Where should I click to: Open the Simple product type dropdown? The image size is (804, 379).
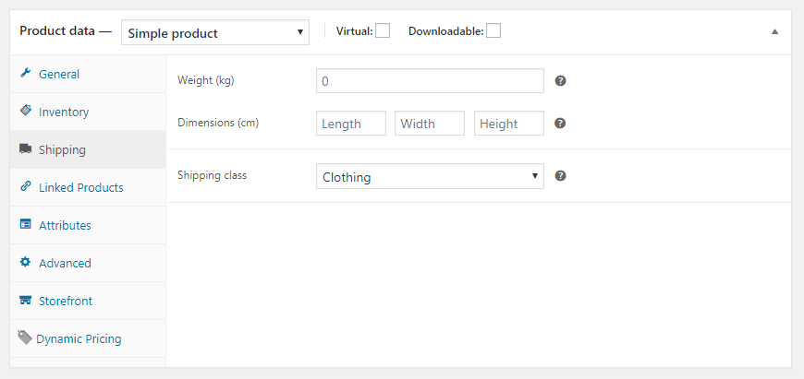[215, 32]
